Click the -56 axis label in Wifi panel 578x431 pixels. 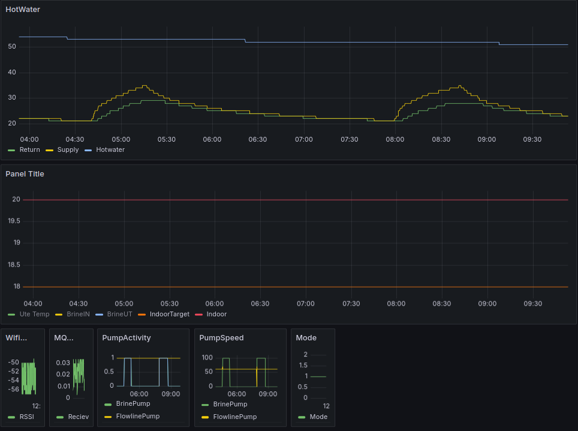[x=13, y=389]
